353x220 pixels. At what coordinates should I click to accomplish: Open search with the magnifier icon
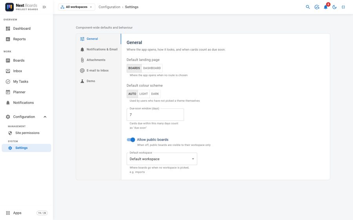[308, 7]
